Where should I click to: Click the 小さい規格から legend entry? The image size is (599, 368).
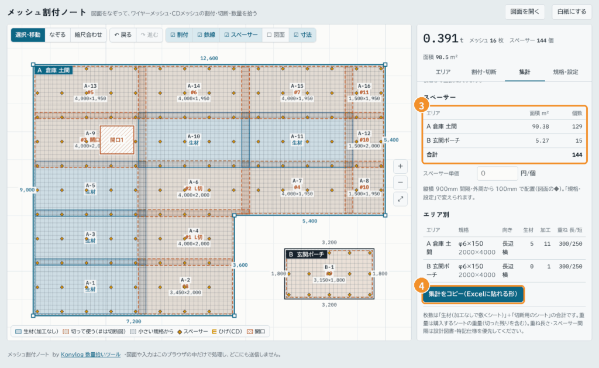[x=152, y=331]
